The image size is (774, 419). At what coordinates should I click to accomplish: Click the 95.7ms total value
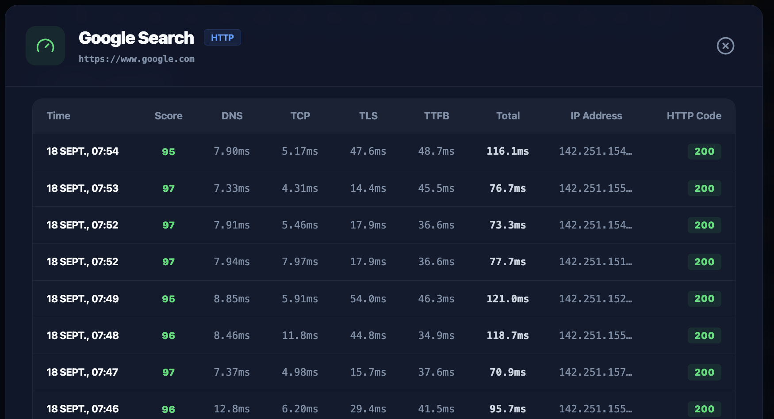click(x=508, y=409)
